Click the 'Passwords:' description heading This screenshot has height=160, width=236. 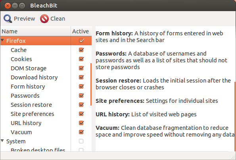[111, 54]
